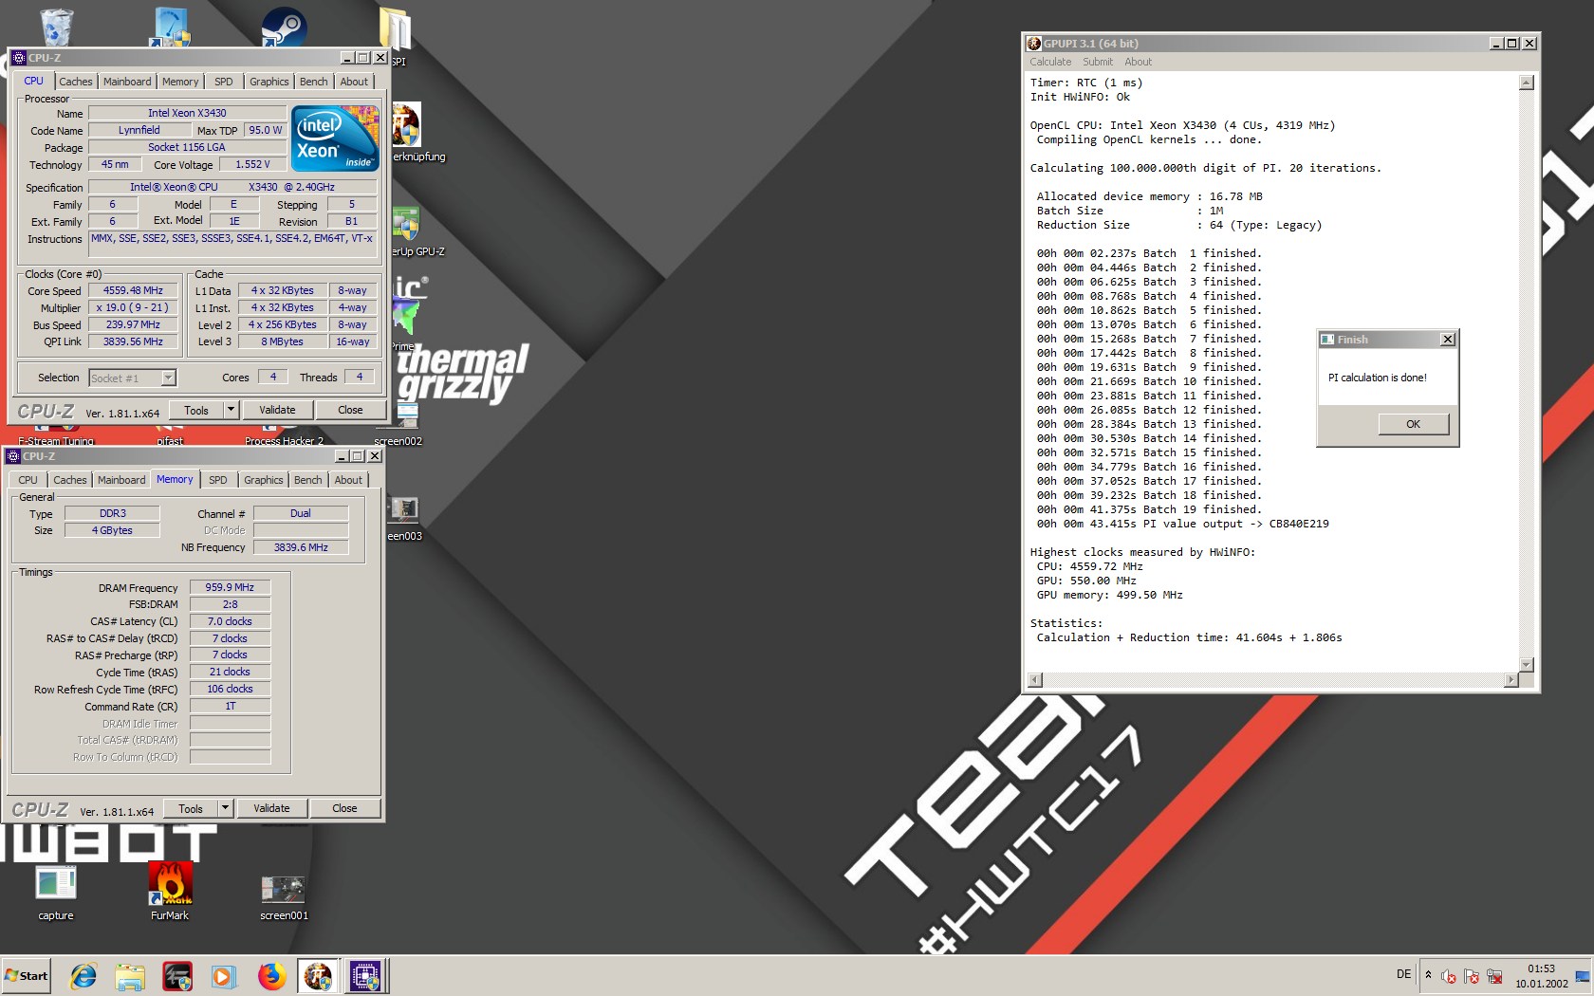
Task: Click the PI value output line CB840E219
Action: click(x=1183, y=524)
